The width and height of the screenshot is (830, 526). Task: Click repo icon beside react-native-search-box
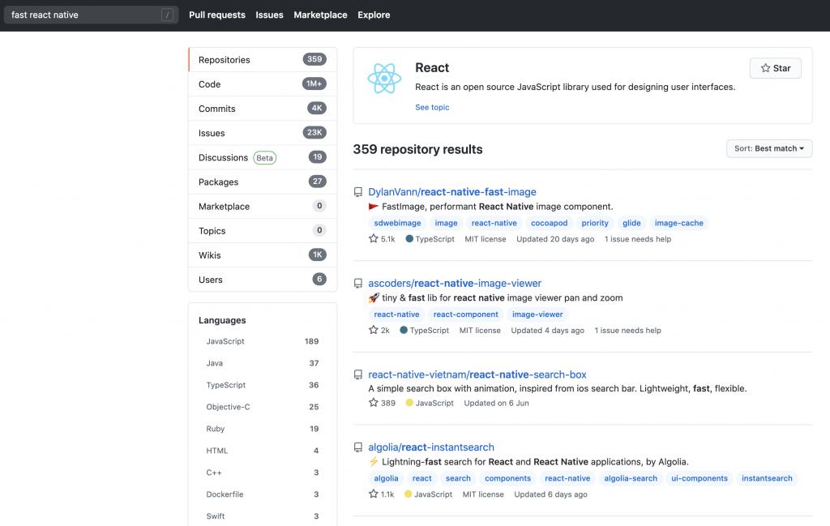(358, 374)
